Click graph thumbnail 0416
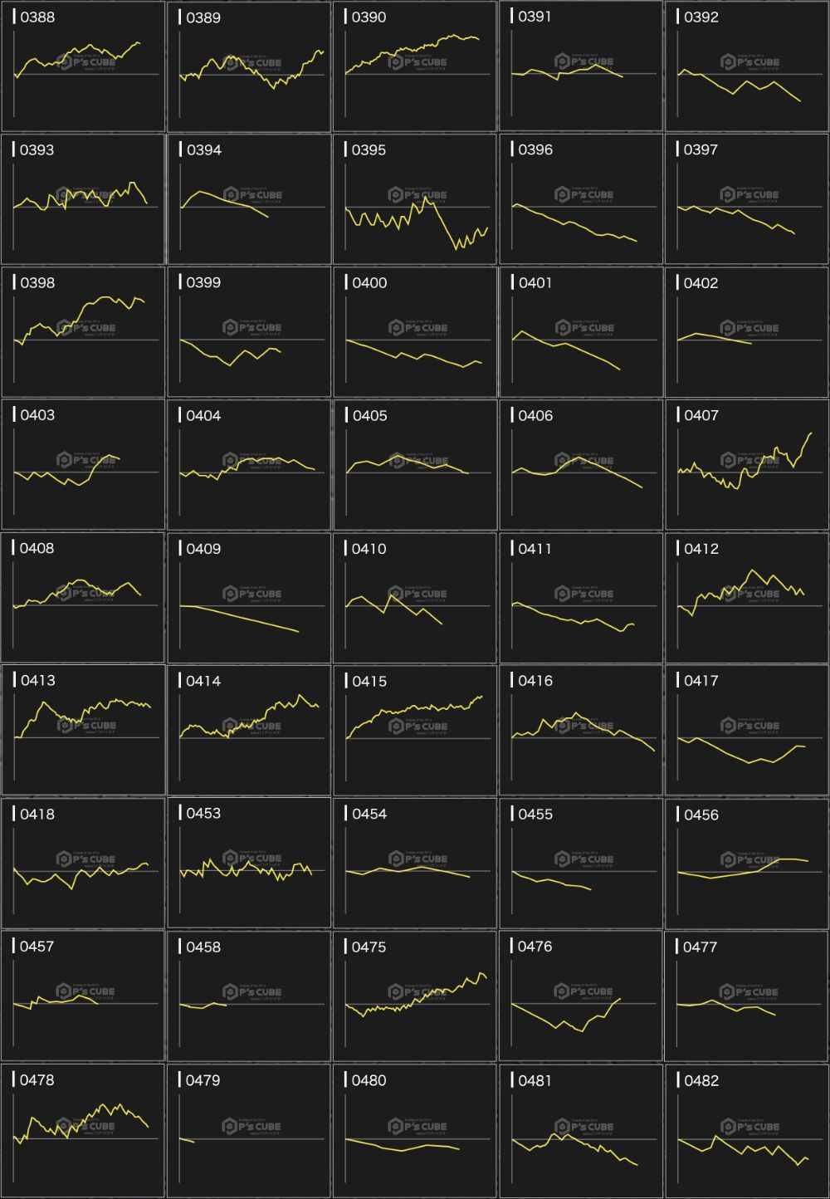Viewport: 830px width, 1199px height. (581, 731)
